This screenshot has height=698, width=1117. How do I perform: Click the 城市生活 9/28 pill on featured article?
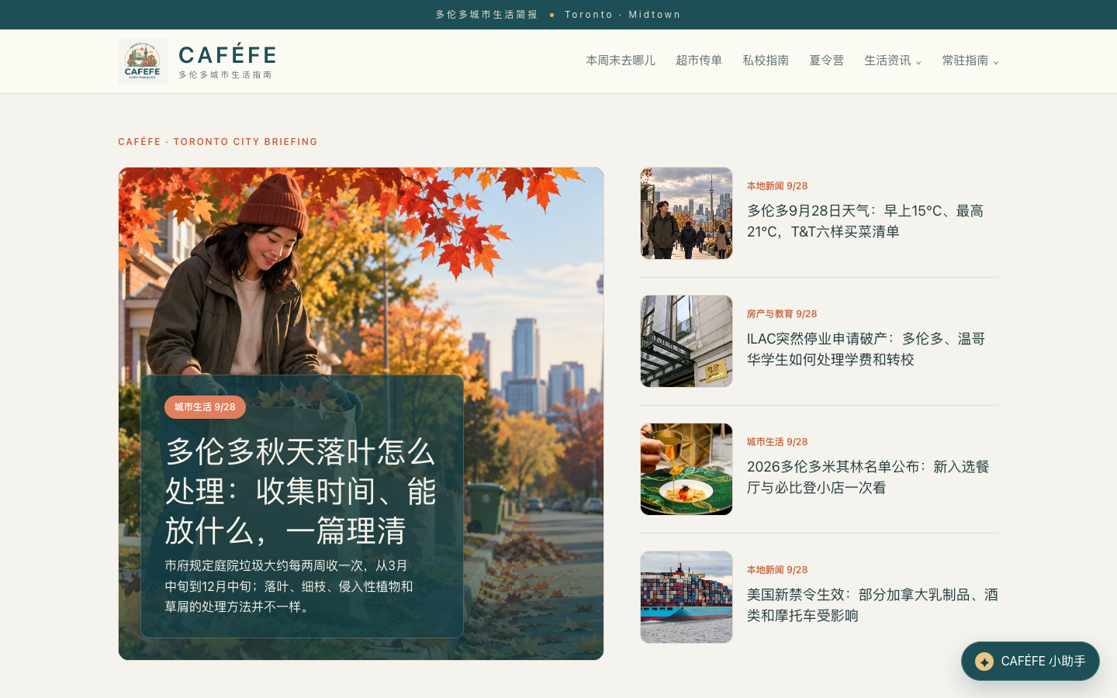tap(205, 407)
